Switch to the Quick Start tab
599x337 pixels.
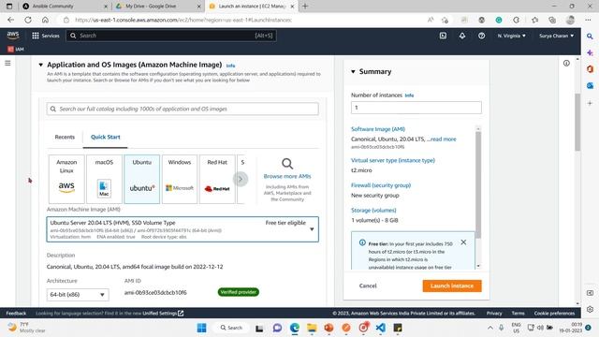pos(106,137)
